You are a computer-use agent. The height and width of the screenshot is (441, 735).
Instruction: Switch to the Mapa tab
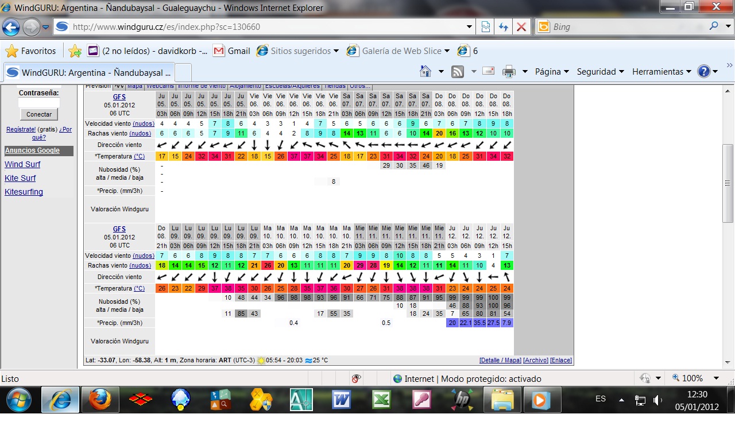point(135,86)
